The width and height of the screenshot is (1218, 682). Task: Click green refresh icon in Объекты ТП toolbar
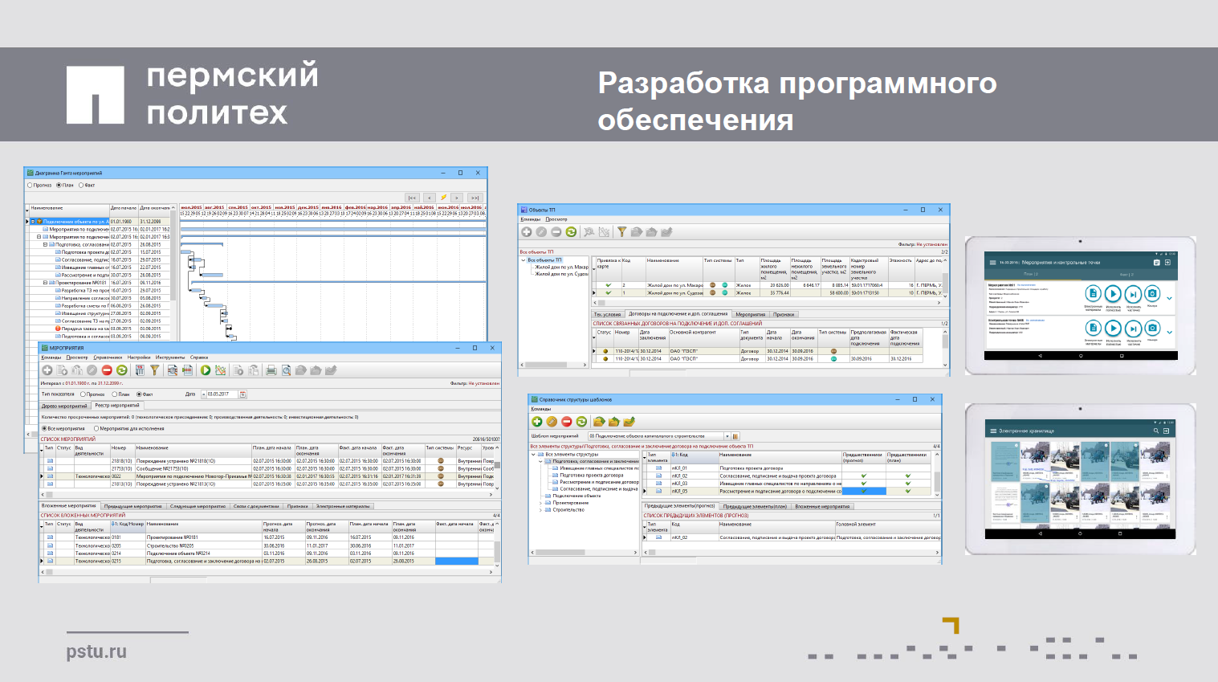coord(571,232)
